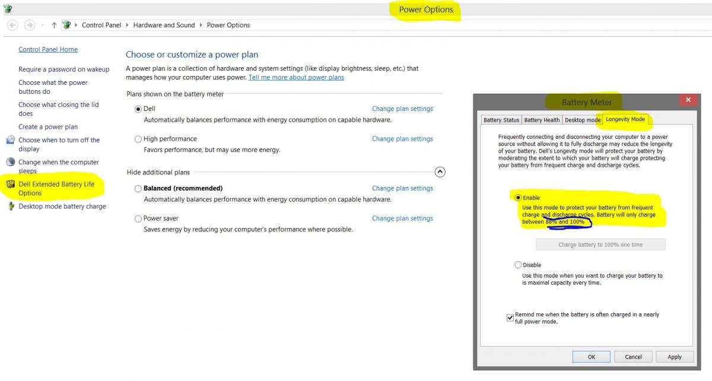712x381 pixels.
Task: Open Choose what the power buttons do
Action: [53, 87]
